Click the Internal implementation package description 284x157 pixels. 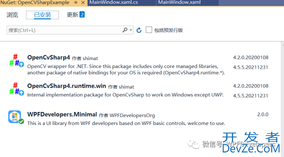pyautogui.click(x=126, y=95)
